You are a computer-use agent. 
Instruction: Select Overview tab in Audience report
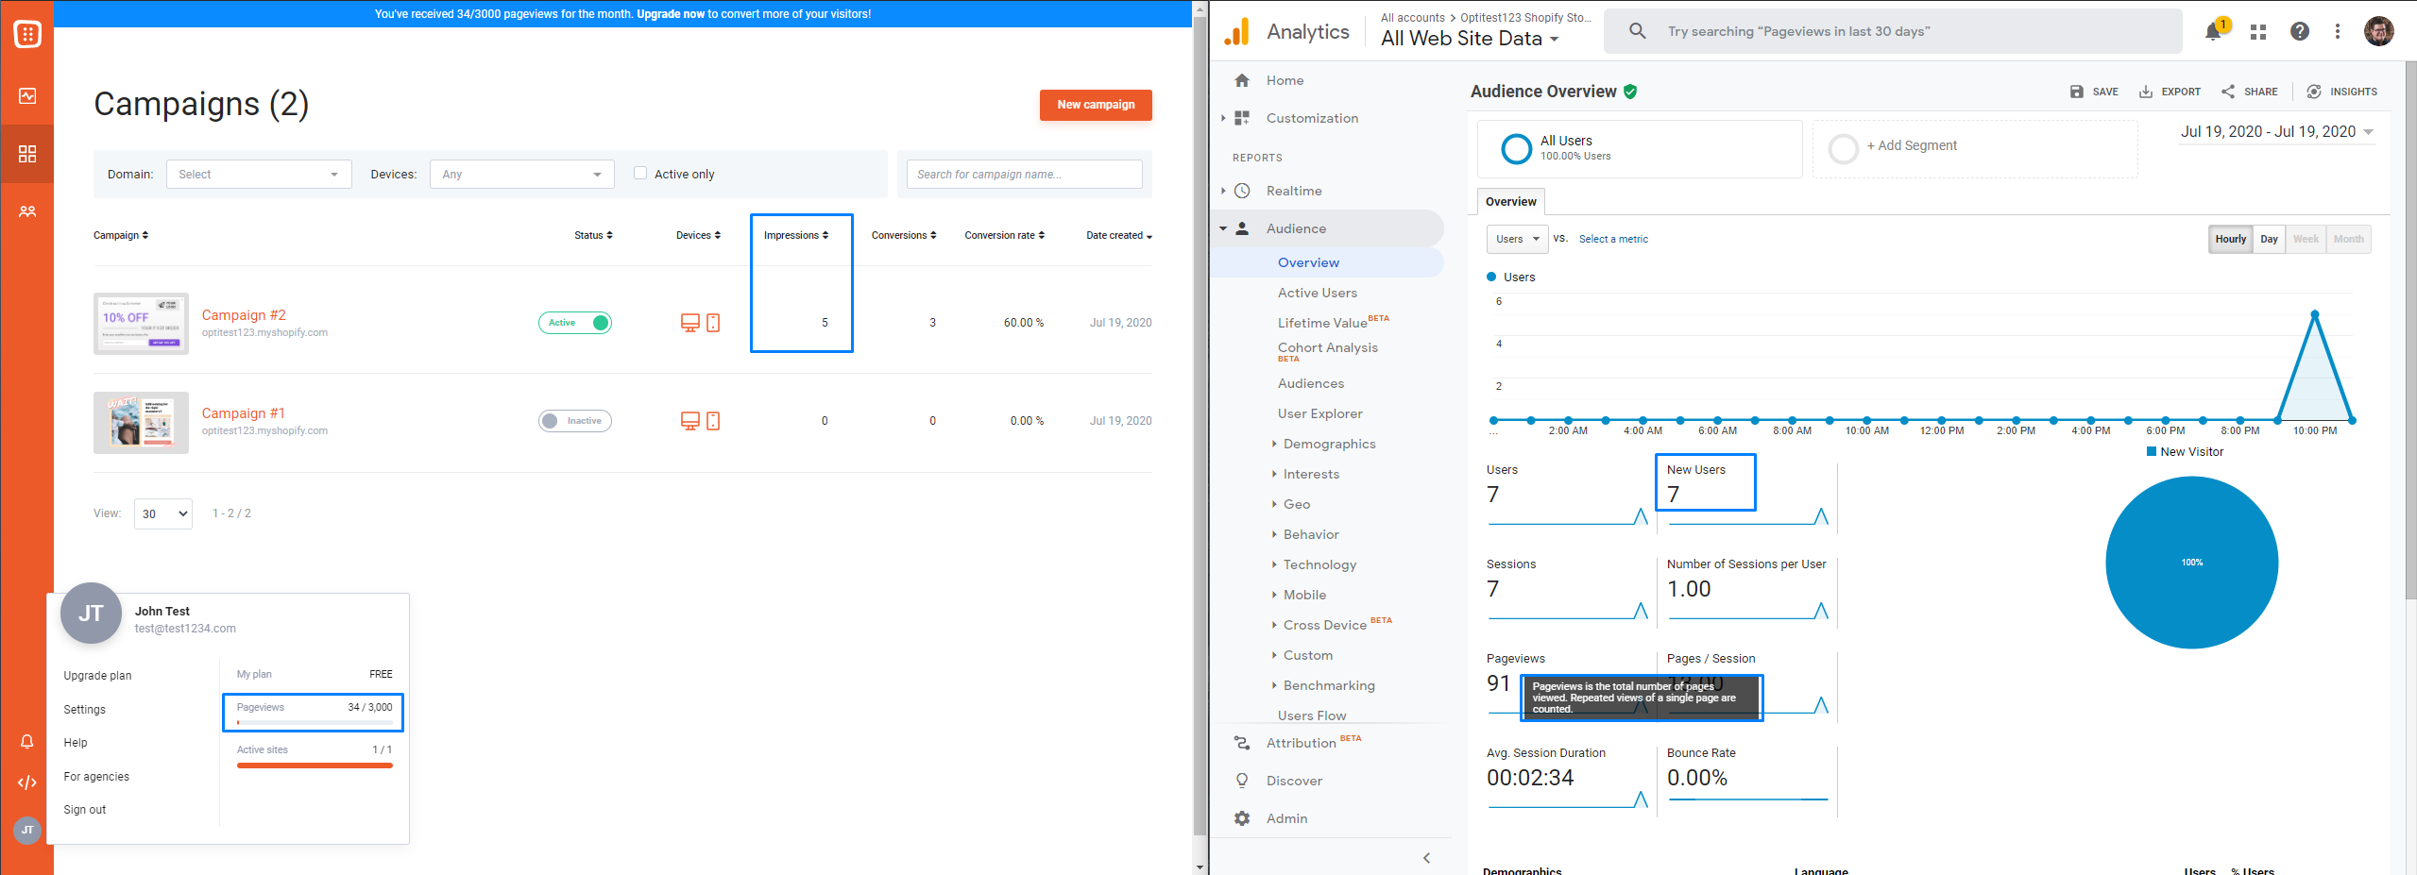pyautogui.click(x=1510, y=201)
